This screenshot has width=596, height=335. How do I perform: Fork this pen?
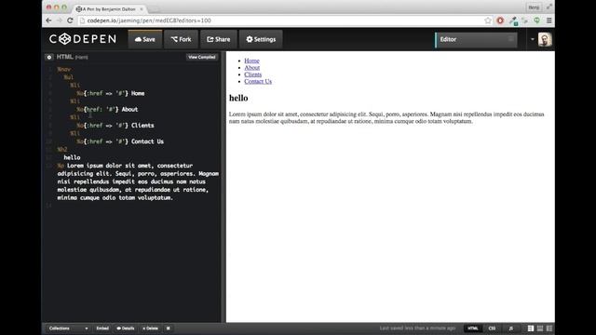click(181, 39)
